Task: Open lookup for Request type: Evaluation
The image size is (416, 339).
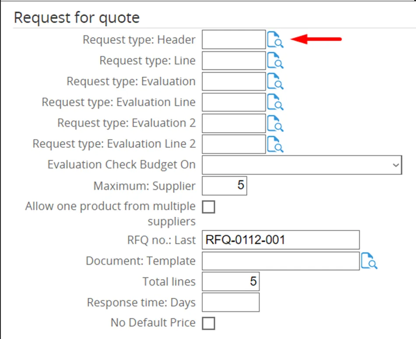Action: click(x=275, y=81)
